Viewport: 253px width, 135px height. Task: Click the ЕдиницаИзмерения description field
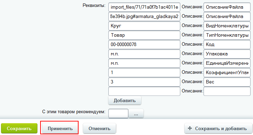[227, 63]
